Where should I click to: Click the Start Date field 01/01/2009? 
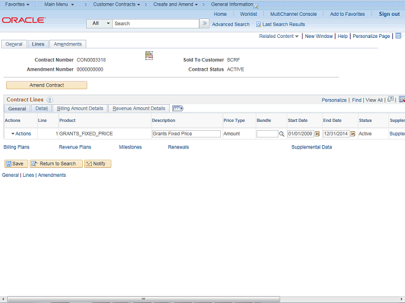pyautogui.click(x=301, y=134)
